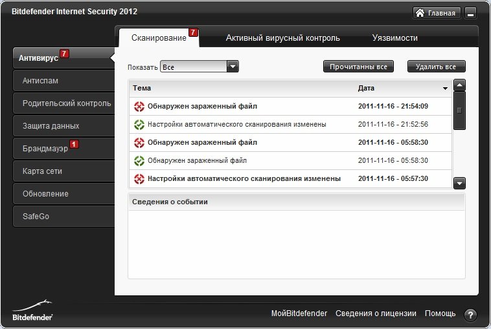This screenshot has height=329, width=491.
Task: Click the house icon on the Главная button
Action: 420,13
